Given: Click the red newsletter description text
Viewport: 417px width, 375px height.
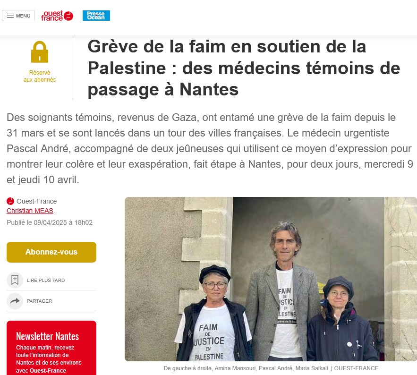Looking at the screenshot, I should 49,359.
